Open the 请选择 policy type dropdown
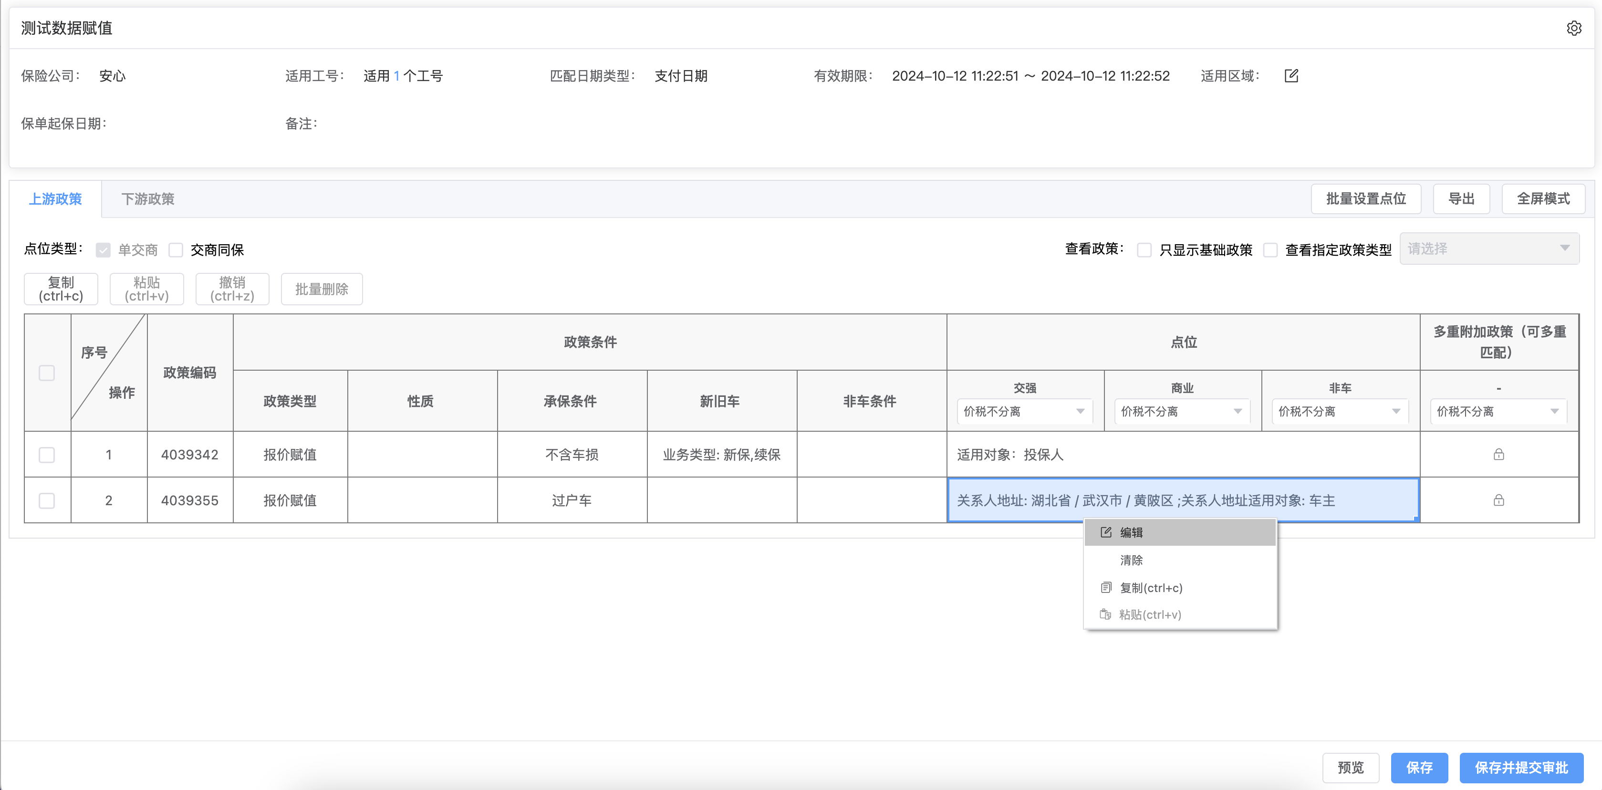Screen dimensions: 1602x790 (x=1489, y=249)
